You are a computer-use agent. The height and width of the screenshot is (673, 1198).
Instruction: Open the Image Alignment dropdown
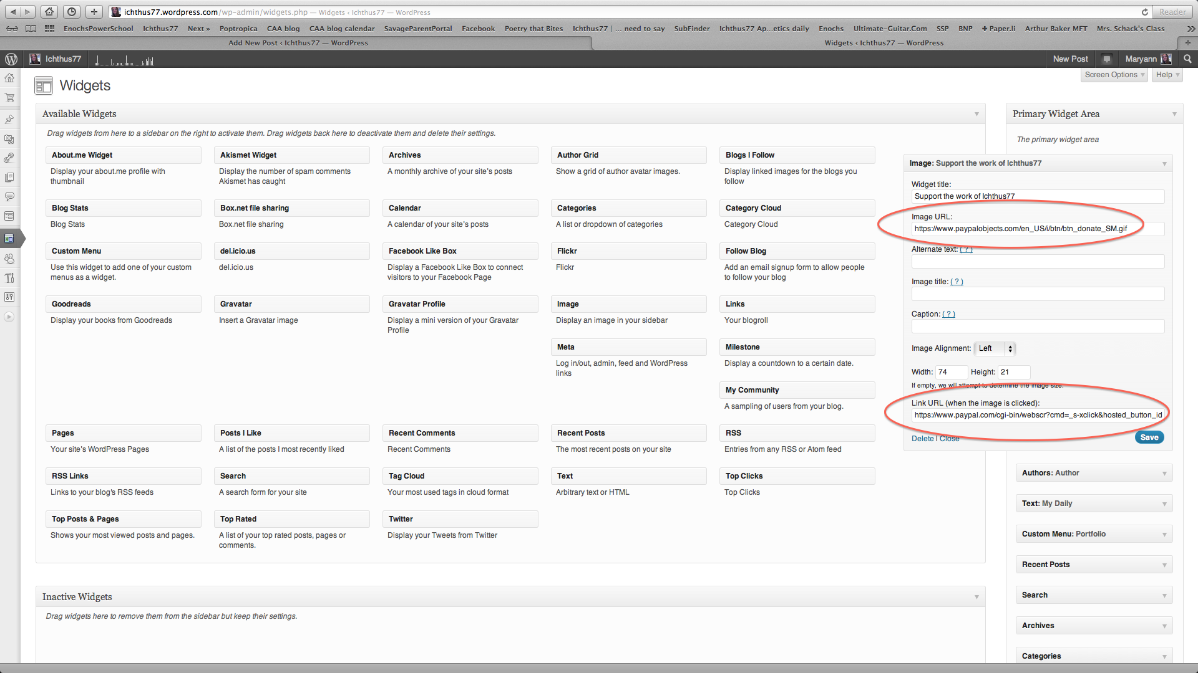click(x=996, y=348)
